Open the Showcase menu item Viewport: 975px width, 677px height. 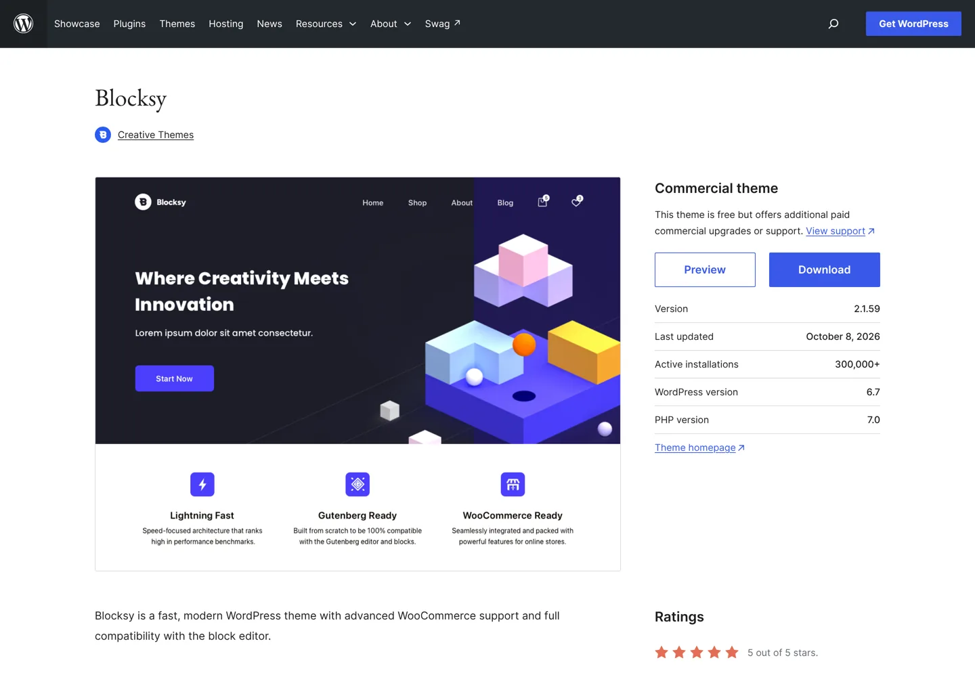(77, 24)
